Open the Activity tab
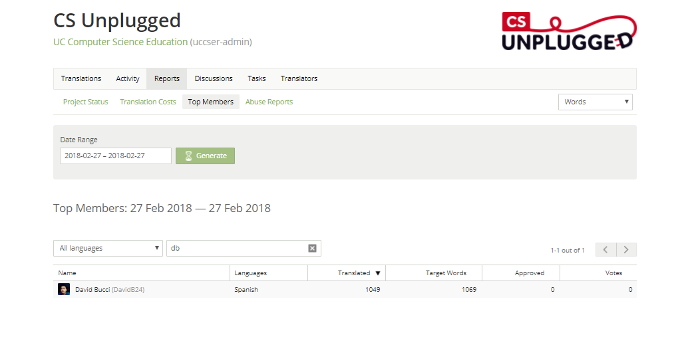This screenshot has width=680, height=341. 128,78
